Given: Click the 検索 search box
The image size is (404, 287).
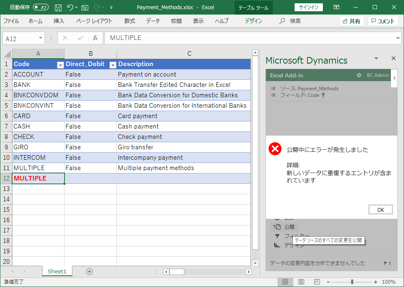Looking at the screenshot, I should [290, 21].
